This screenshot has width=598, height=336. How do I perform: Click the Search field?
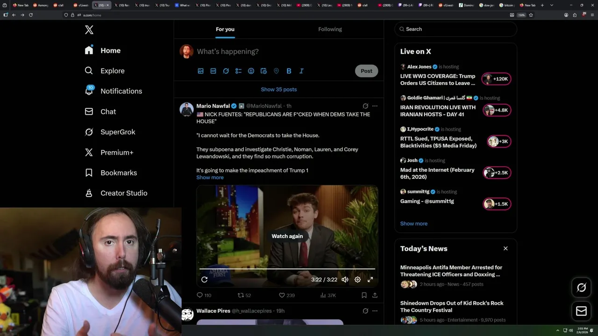[456, 29]
